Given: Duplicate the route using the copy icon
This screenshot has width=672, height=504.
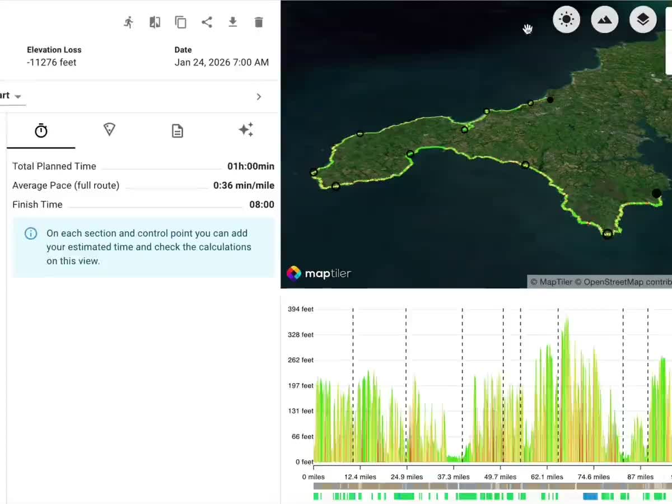Looking at the screenshot, I should click(x=180, y=22).
